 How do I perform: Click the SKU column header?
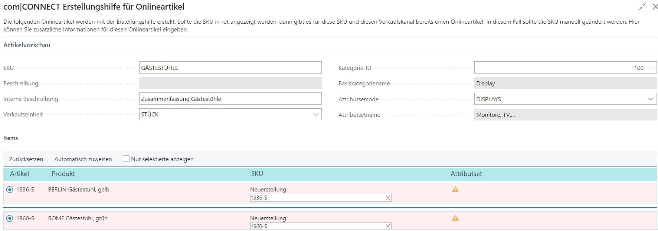257,174
